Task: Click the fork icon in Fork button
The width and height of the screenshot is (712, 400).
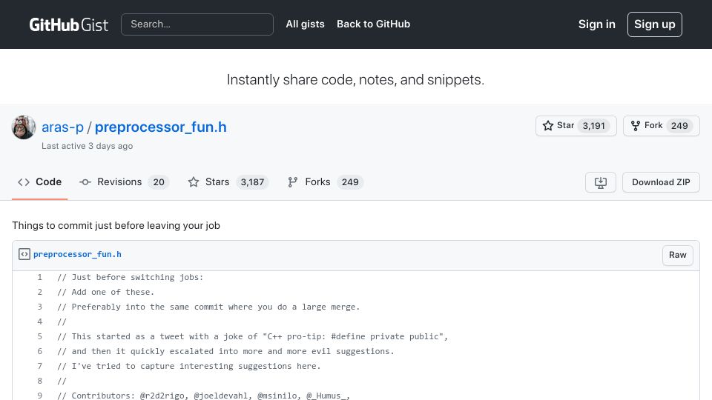Action: [636, 126]
